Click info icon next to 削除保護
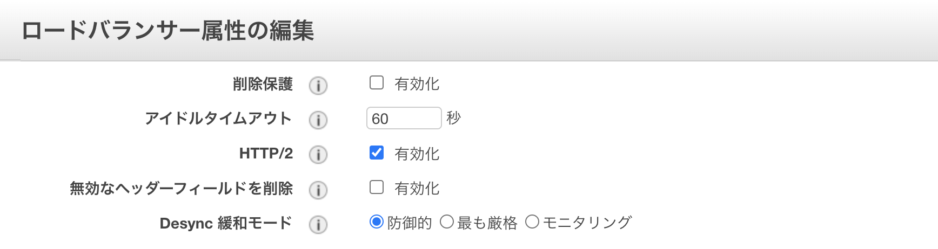The width and height of the screenshot is (938, 249). coord(318,85)
